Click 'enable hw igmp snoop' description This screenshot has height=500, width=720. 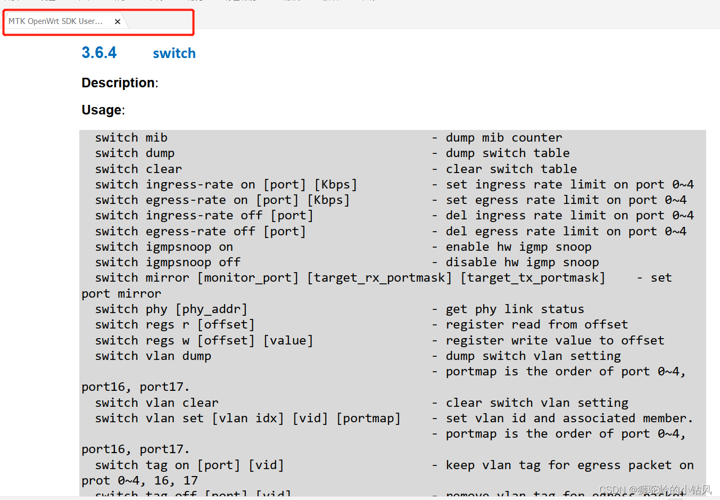(x=519, y=247)
